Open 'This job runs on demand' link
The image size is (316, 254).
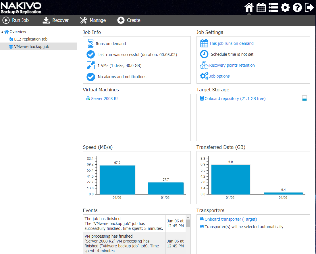(231, 43)
